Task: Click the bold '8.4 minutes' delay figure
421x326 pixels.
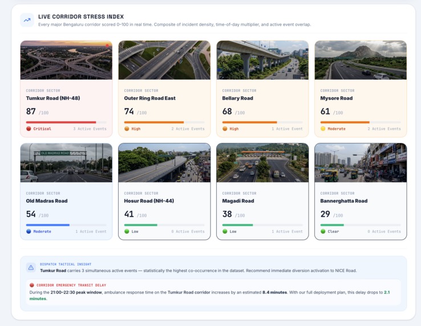Action: point(274,292)
